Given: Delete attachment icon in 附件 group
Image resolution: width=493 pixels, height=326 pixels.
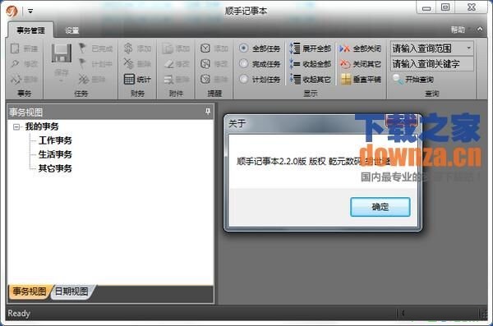Looking at the screenshot, I should click(x=168, y=79).
